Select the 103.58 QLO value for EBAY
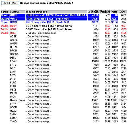 [x=123, y=61]
